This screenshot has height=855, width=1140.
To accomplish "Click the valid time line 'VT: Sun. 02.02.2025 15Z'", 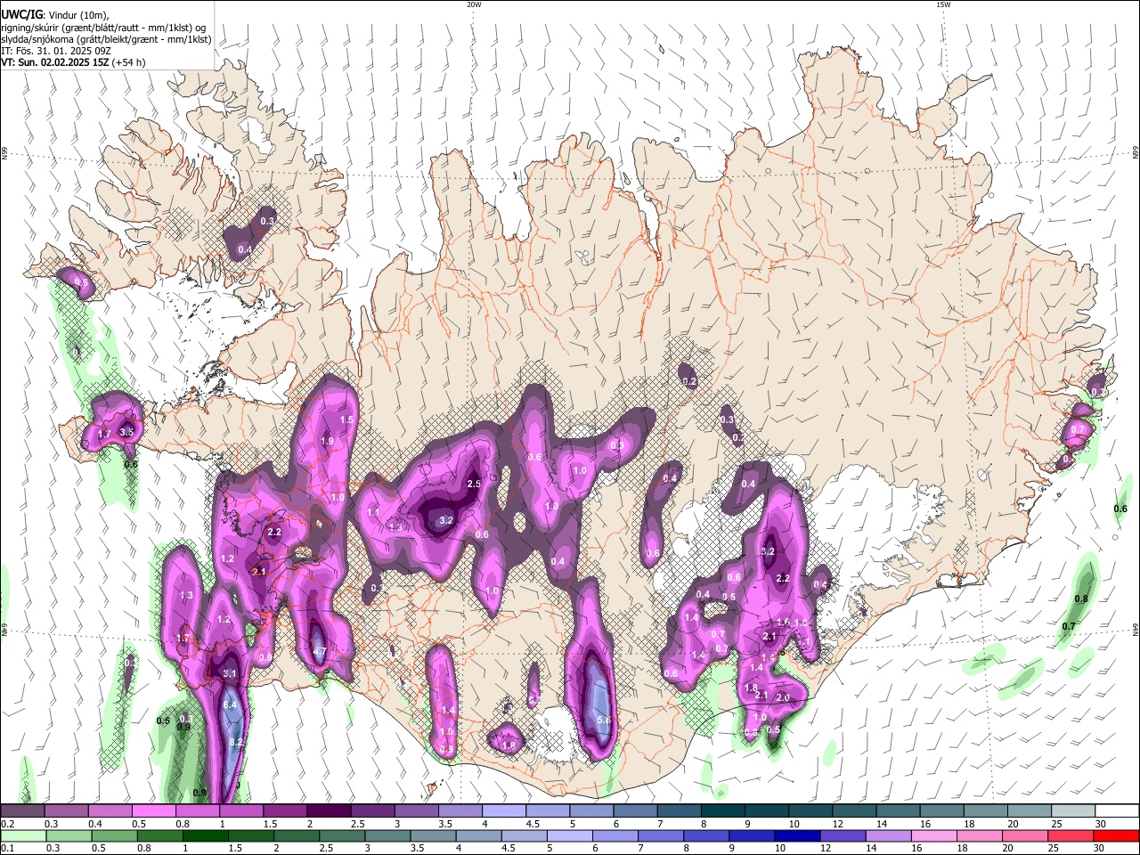I will (53, 62).
